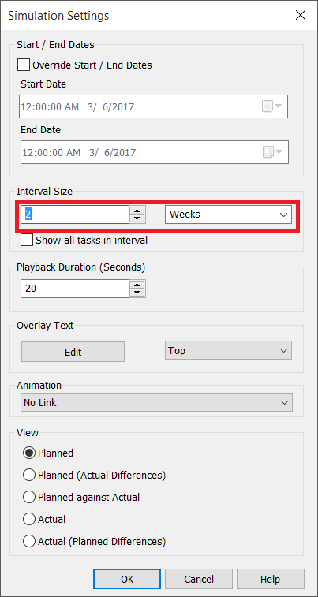Decrease Playback Duration with the down arrow
Viewport: 318px width, 597px height.
click(137, 293)
